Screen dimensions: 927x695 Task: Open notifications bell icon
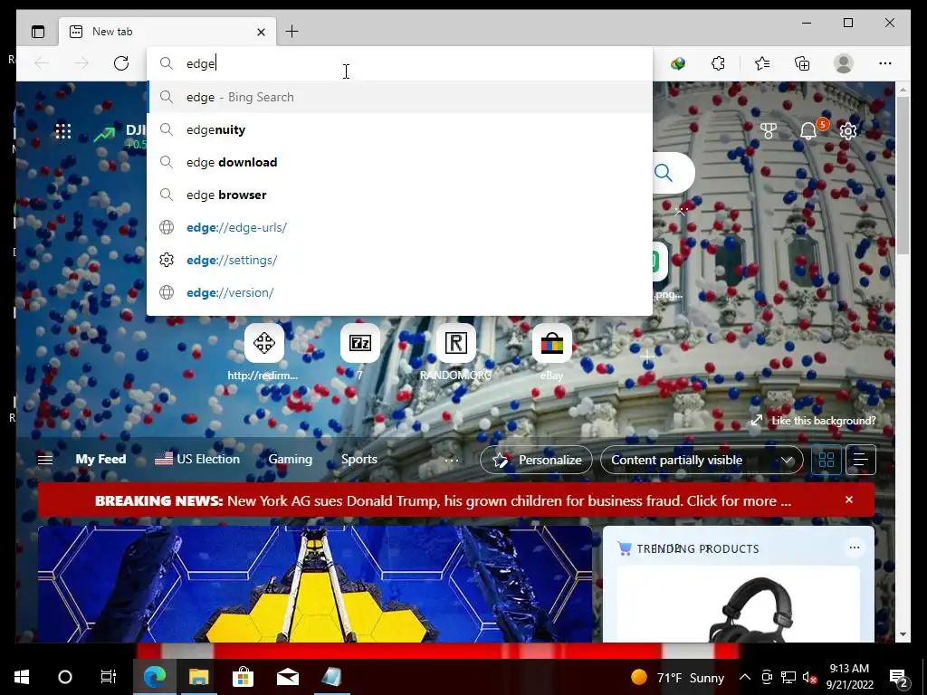[x=808, y=130]
